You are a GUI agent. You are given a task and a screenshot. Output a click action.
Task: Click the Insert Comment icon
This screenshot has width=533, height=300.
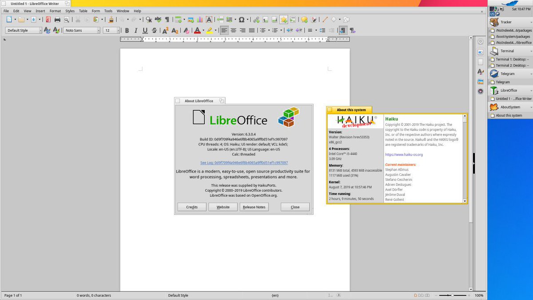(x=304, y=20)
